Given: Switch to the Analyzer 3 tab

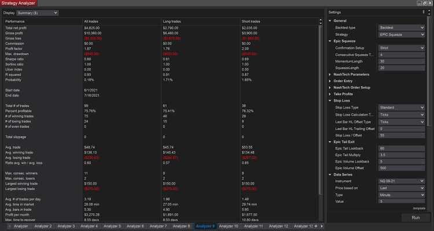Looking at the screenshot, I should click(65, 226).
